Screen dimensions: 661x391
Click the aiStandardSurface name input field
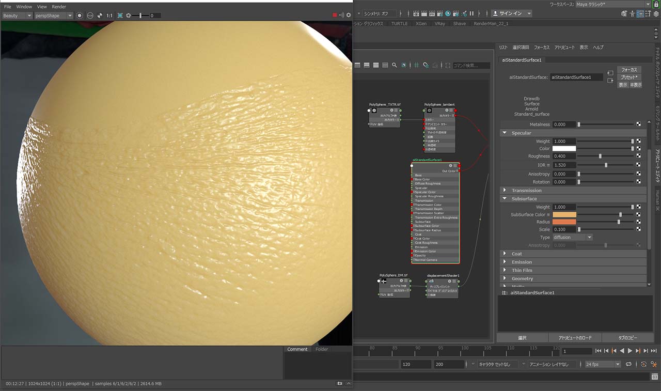click(576, 77)
